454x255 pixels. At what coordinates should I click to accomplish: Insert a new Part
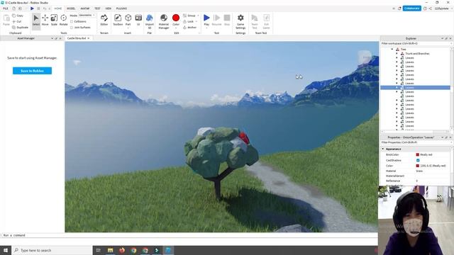[128, 19]
